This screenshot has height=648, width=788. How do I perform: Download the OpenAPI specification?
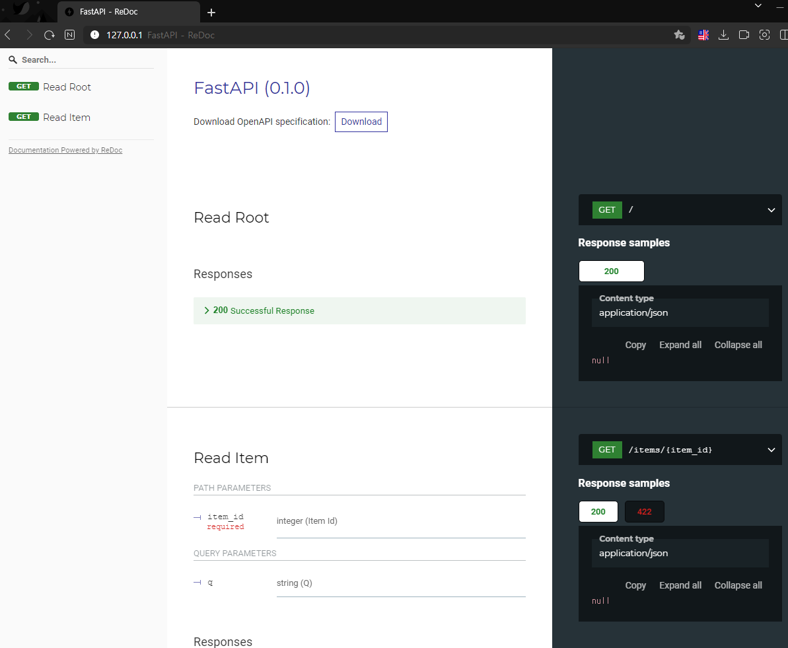pyautogui.click(x=361, y=122)
